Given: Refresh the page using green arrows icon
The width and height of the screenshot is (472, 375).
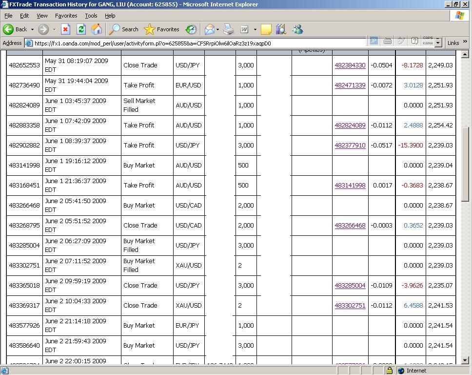Looking at the screenshot, I should pyautogui.click(x=81, y=29).
